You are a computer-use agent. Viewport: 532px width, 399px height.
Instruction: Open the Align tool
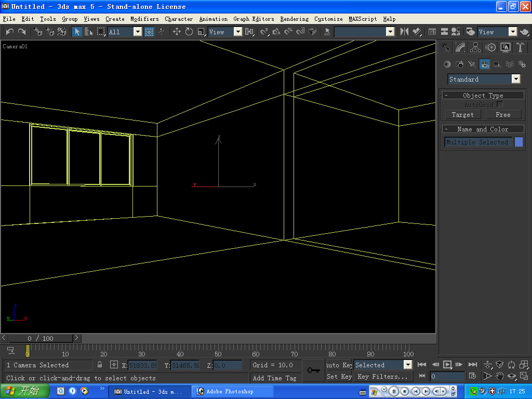(417, 32)
